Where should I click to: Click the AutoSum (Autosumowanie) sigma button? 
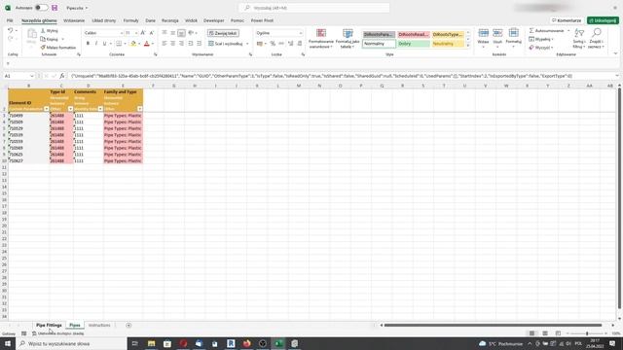[547, 30]
